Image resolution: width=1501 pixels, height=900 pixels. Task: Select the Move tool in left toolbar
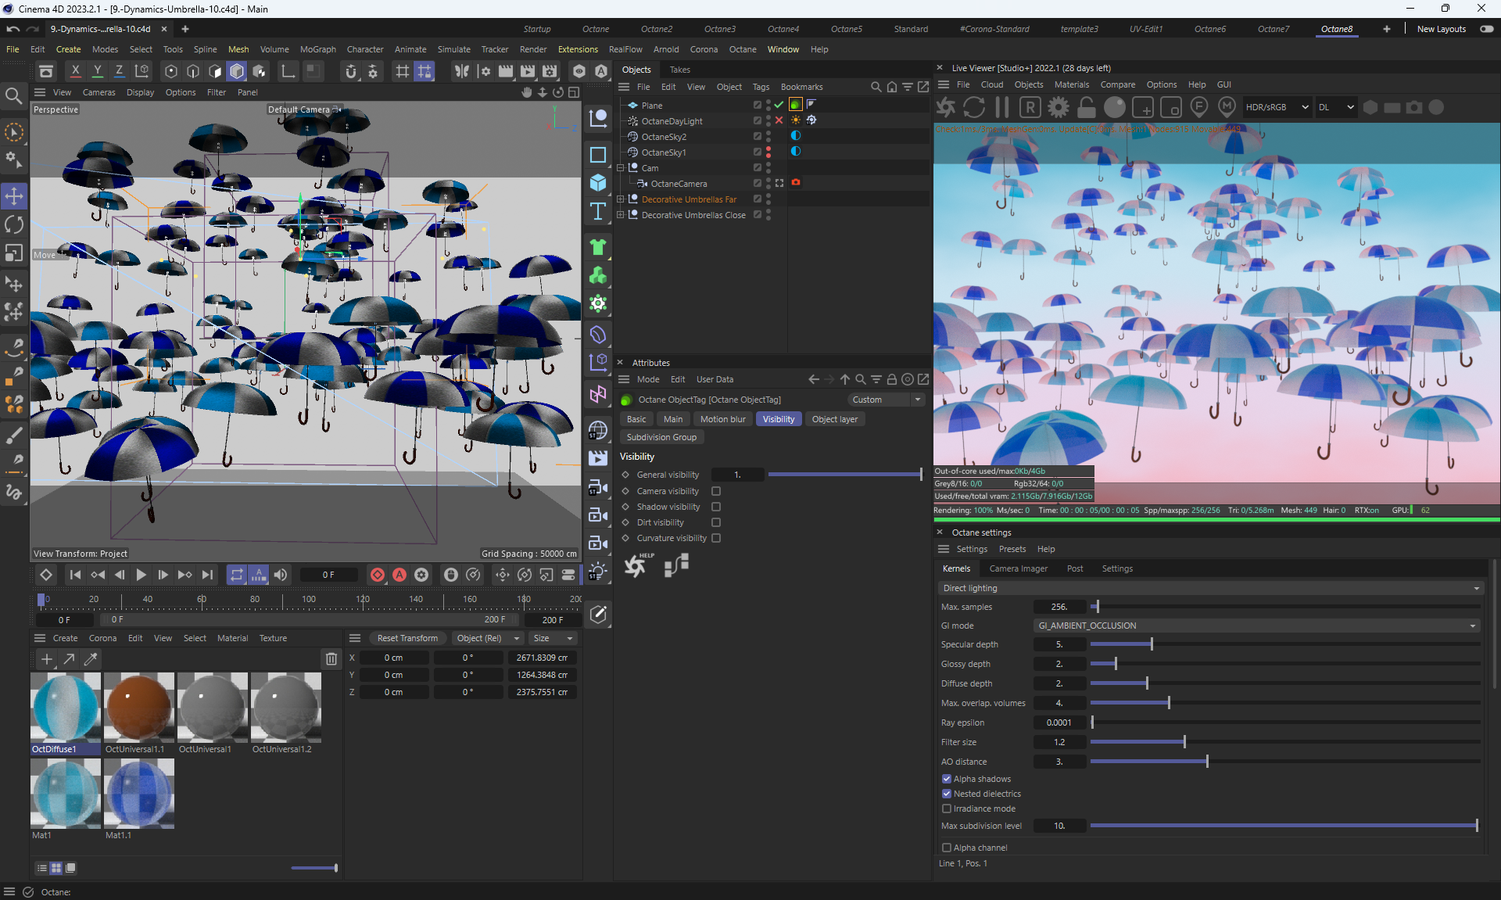(14, 195)
